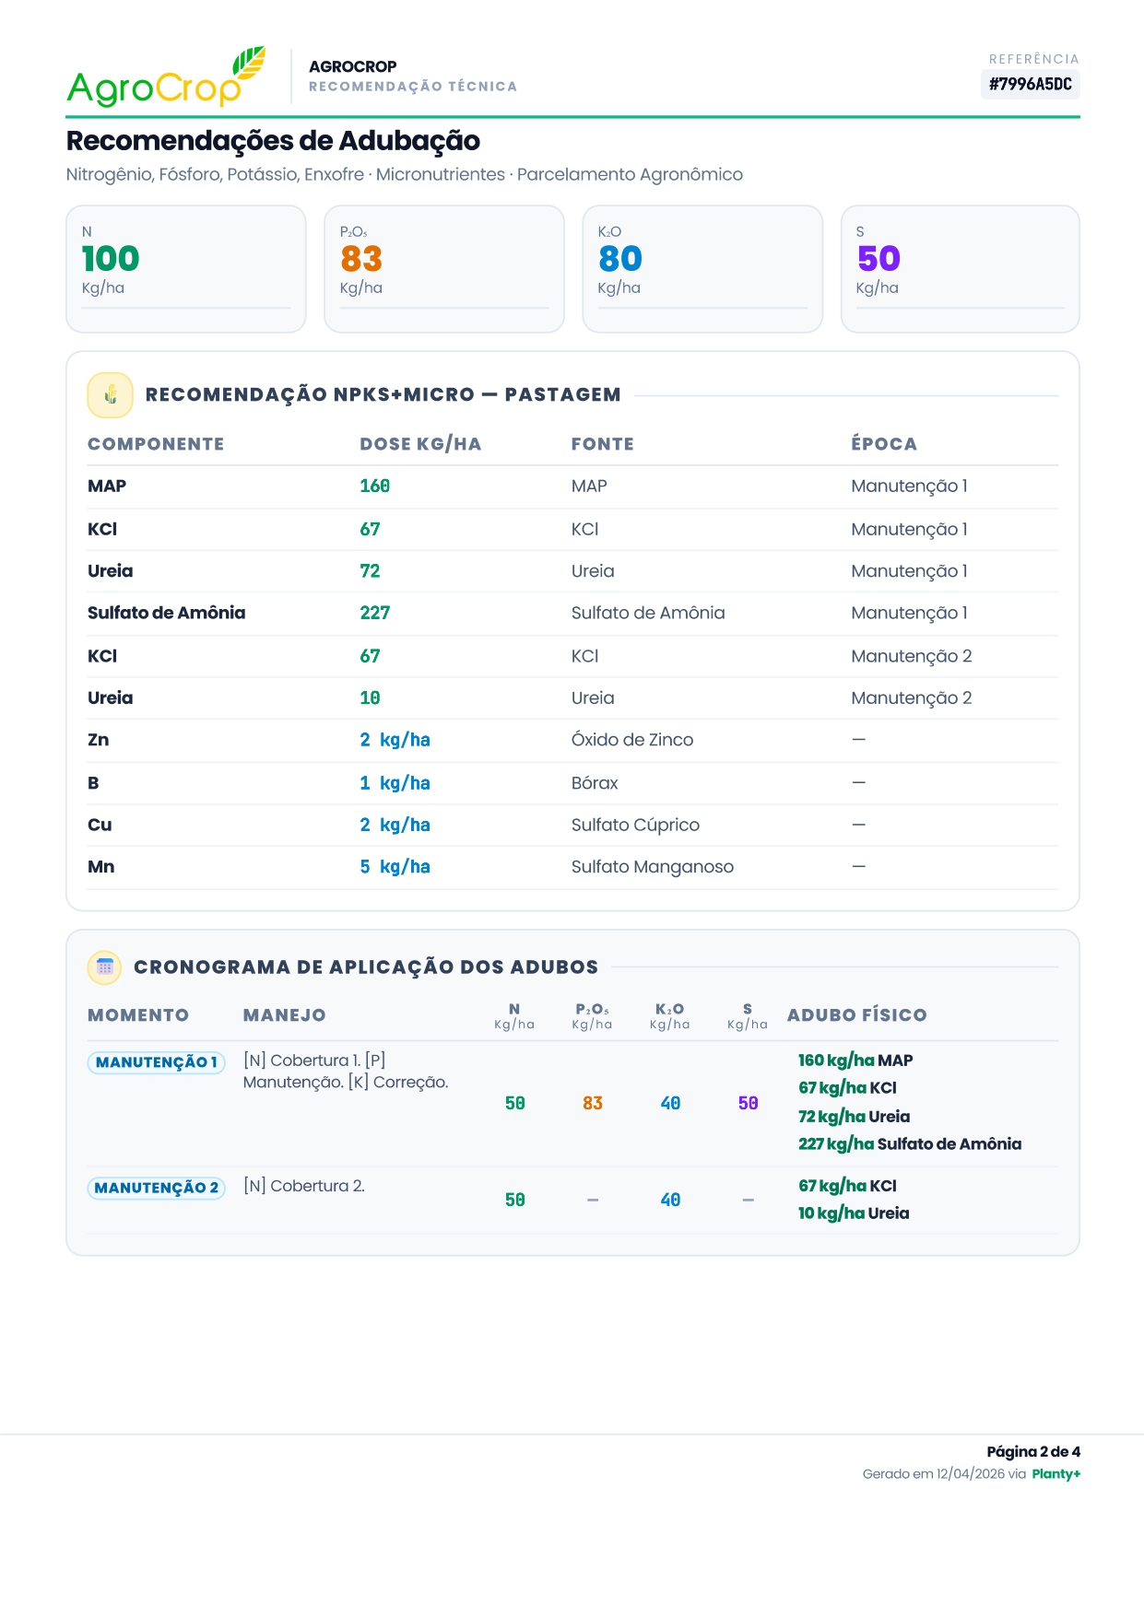
Task: Select the nitrogen 100 Kg/ha summary card
Action: point(186,268)
